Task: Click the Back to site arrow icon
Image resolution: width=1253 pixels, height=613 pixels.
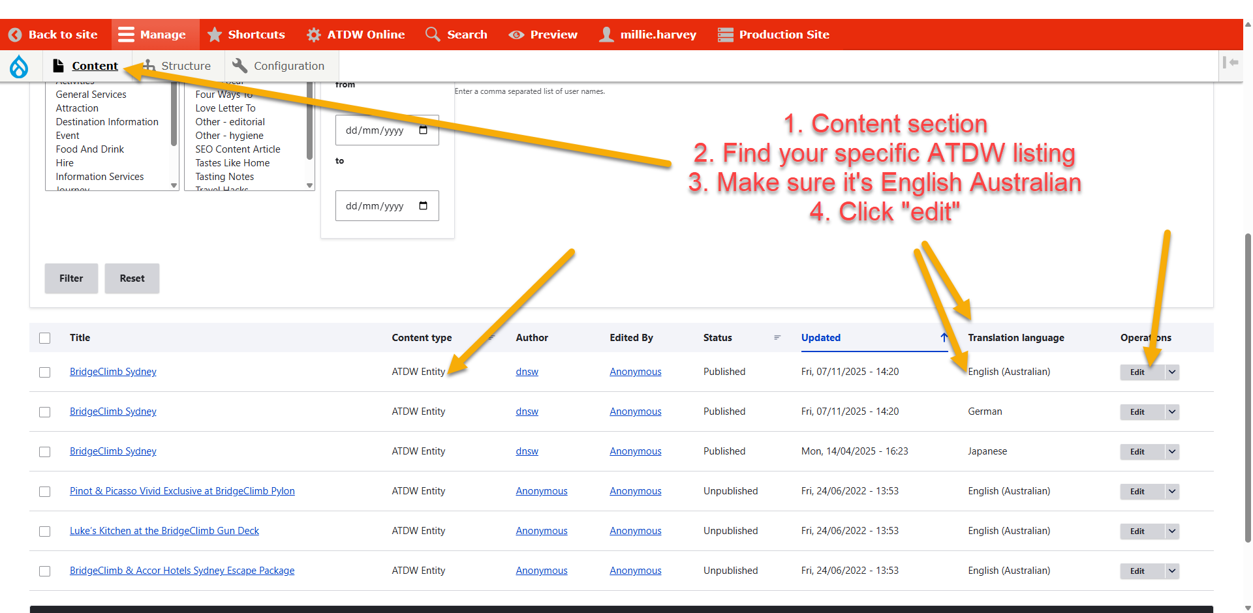Action: (x=15, y=35)
